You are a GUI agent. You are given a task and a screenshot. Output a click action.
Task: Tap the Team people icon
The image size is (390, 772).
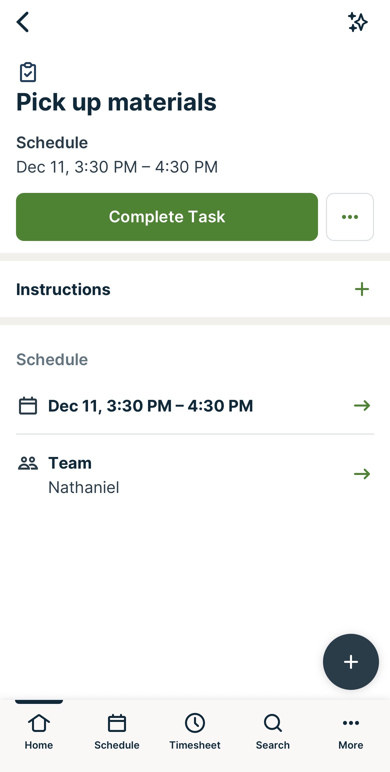pyautogui.click(x=28, y=463)
